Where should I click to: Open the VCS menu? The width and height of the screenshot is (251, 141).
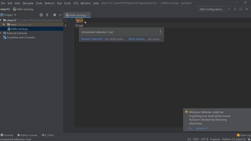(x=76, y=3)
